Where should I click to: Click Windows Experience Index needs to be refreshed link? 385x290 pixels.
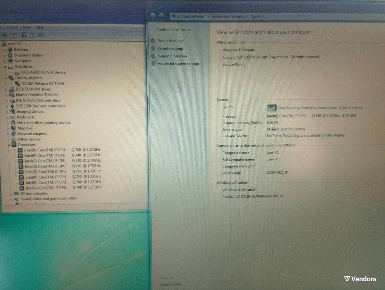tap(320, 108)
